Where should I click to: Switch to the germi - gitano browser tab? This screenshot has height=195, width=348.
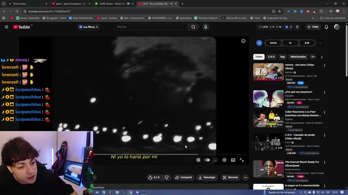pos(70,4)
